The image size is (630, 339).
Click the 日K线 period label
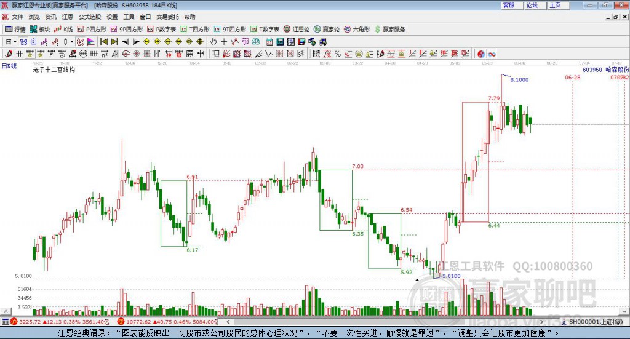pyautogui.click(x=9, y=66)
